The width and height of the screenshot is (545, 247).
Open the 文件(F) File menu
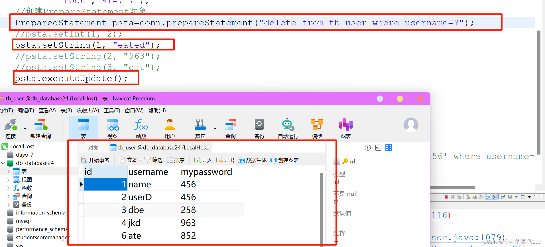click(6, 111)
